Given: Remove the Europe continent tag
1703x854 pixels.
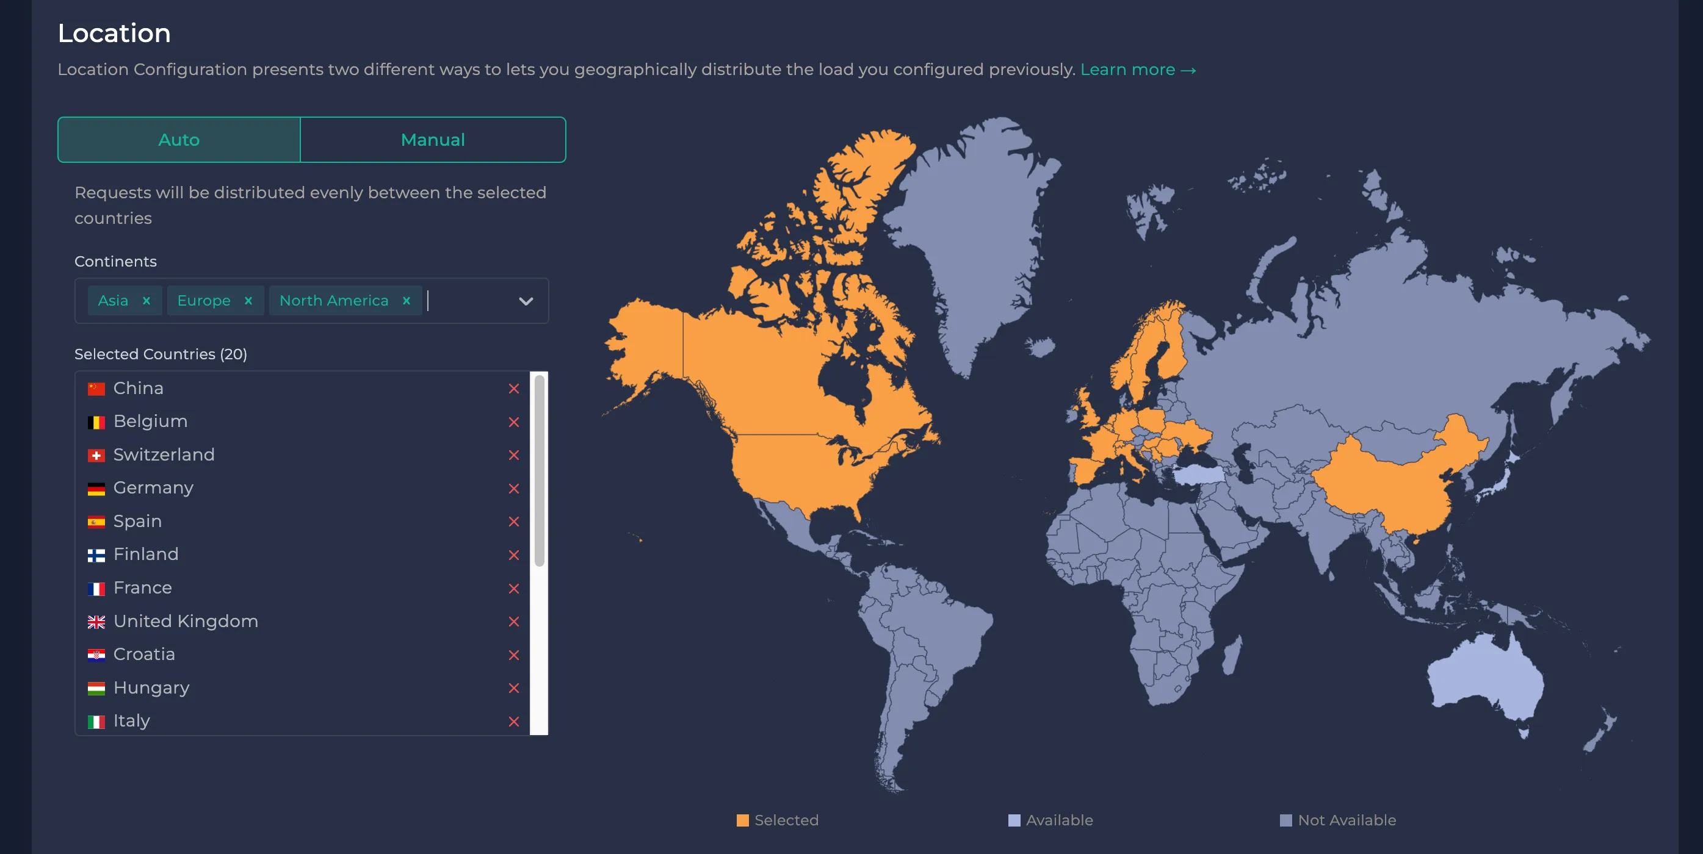Looking at the screenshot, I should point(247,301).
